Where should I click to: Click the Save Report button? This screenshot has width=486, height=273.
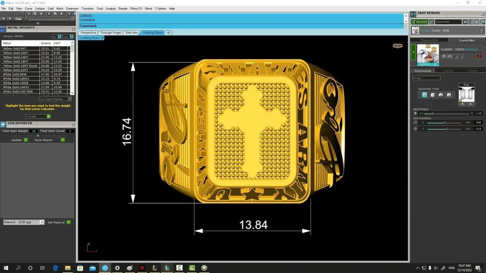49,140
